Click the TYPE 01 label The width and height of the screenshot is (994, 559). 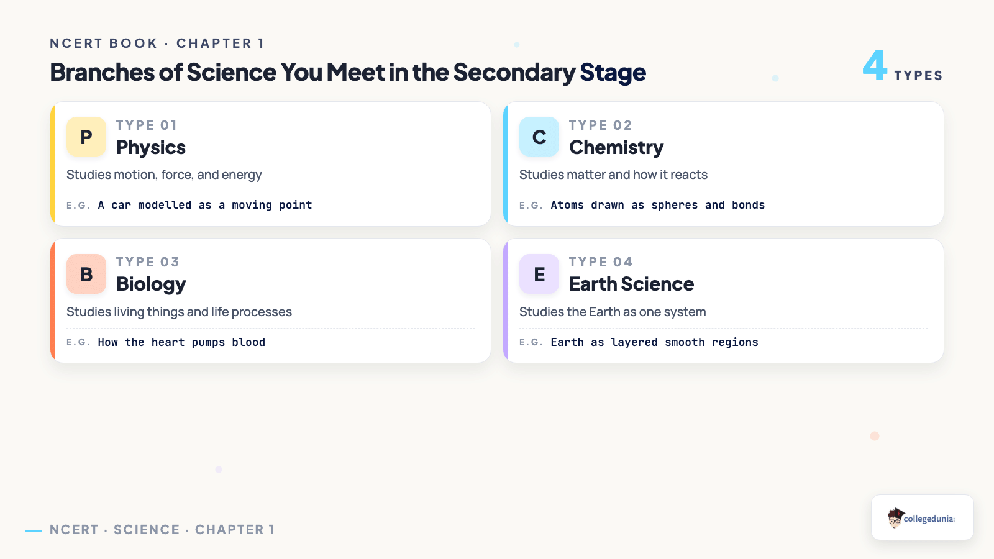(x=147, y=125)
